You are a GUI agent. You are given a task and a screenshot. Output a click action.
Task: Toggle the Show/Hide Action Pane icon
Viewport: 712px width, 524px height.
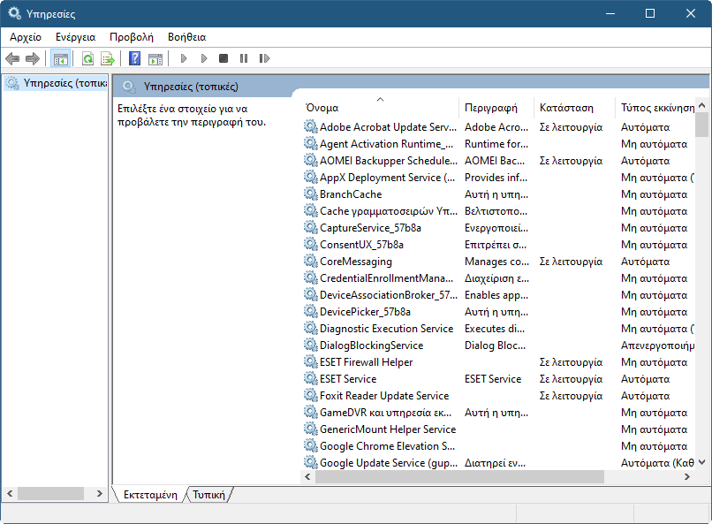click(155, 58)
